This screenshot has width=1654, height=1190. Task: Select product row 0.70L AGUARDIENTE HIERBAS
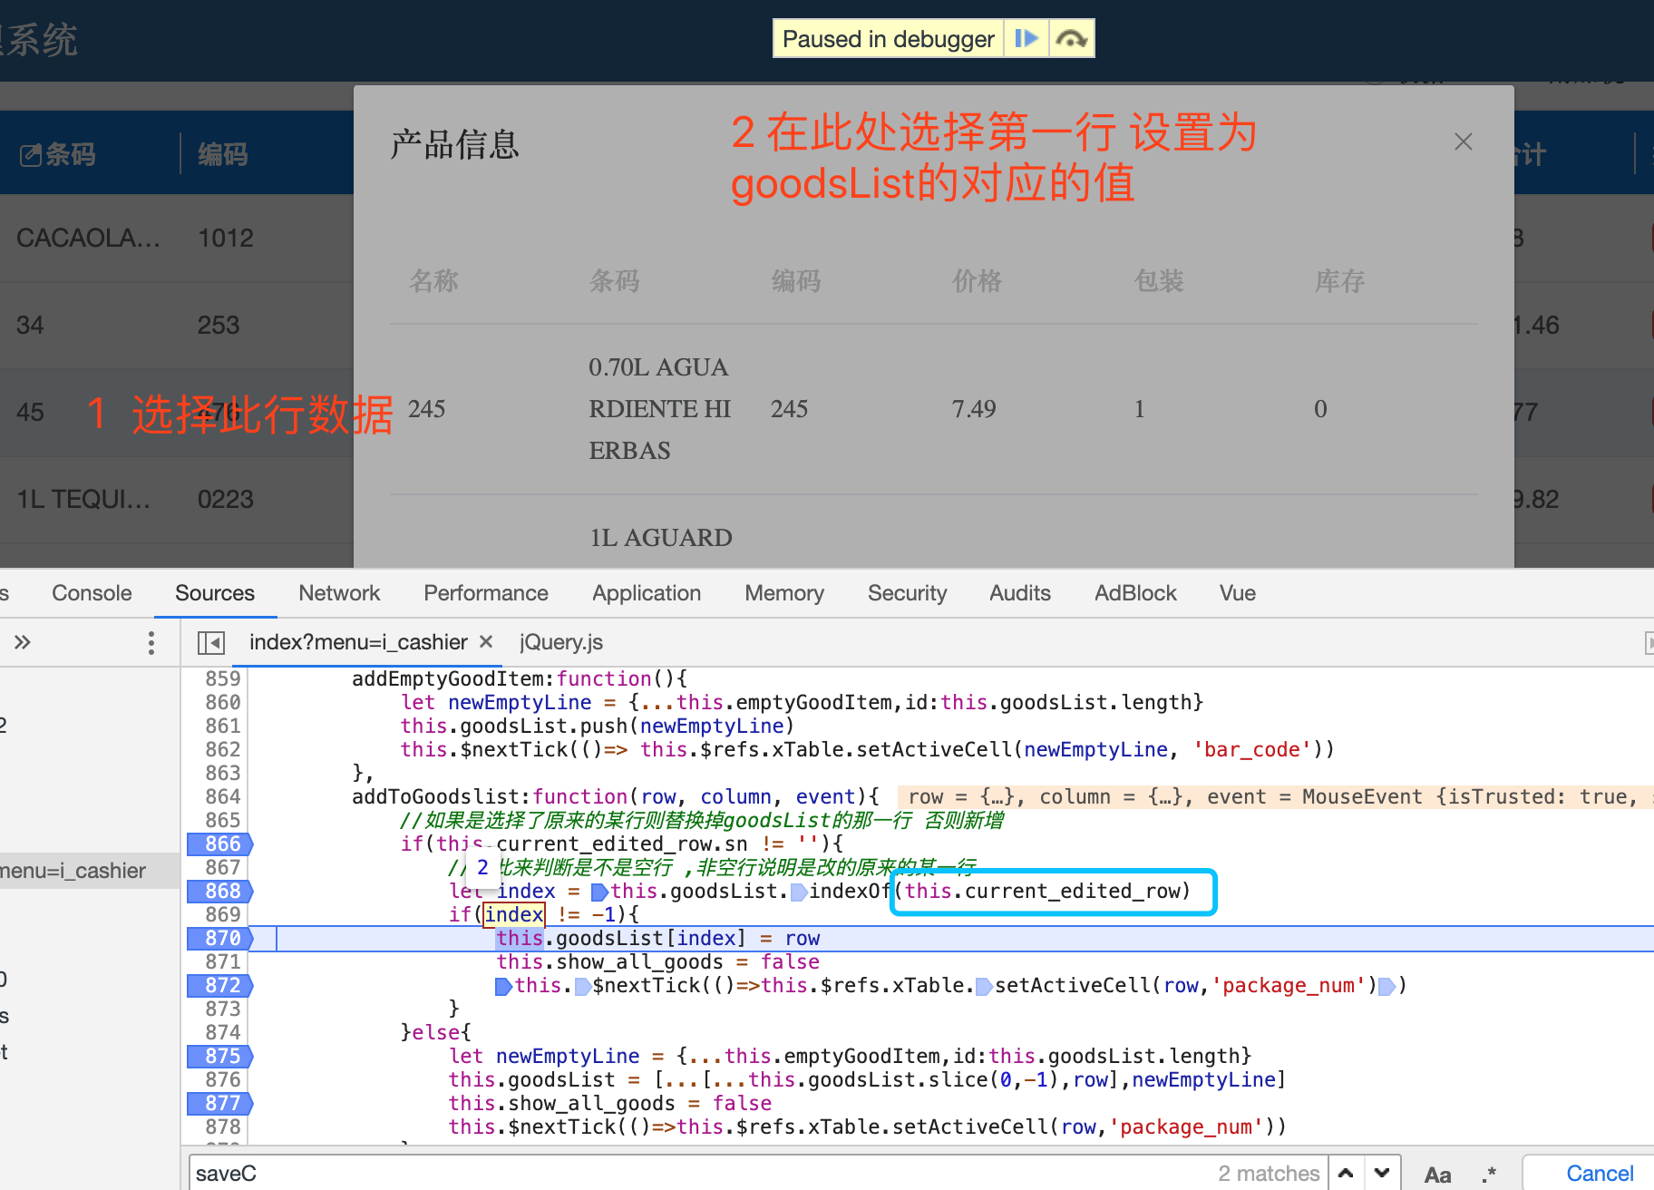pos(933,409)
